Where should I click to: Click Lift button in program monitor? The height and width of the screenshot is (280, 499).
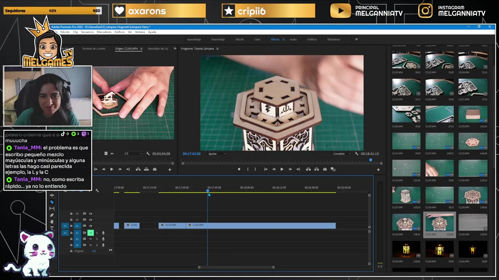(x=308, y=169)
